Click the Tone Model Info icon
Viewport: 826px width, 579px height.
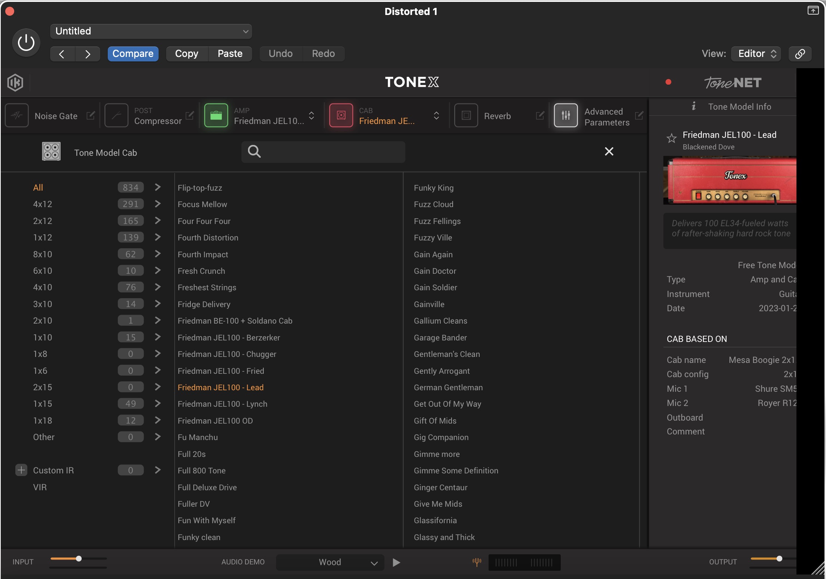[694, 106]
